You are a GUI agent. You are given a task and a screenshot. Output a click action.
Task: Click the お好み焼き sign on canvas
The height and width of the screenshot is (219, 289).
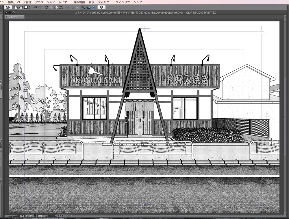187,80
